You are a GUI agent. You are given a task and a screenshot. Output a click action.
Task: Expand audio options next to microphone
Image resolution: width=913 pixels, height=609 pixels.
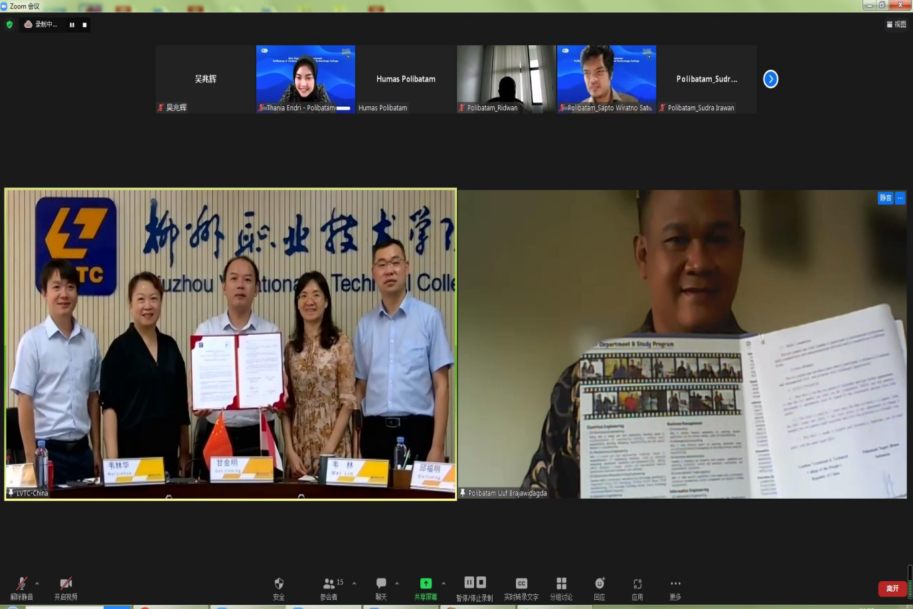[37, 583]
